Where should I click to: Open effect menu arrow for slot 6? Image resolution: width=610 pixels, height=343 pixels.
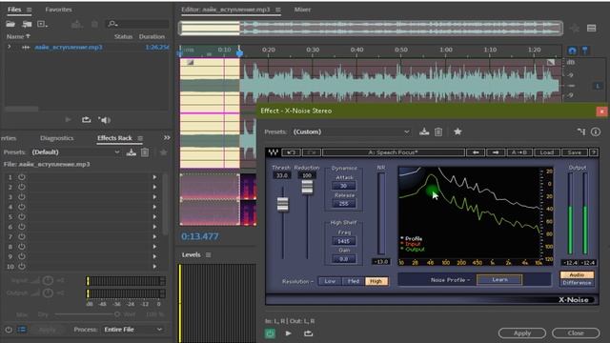pyautogui.click(x=154, y=227)
